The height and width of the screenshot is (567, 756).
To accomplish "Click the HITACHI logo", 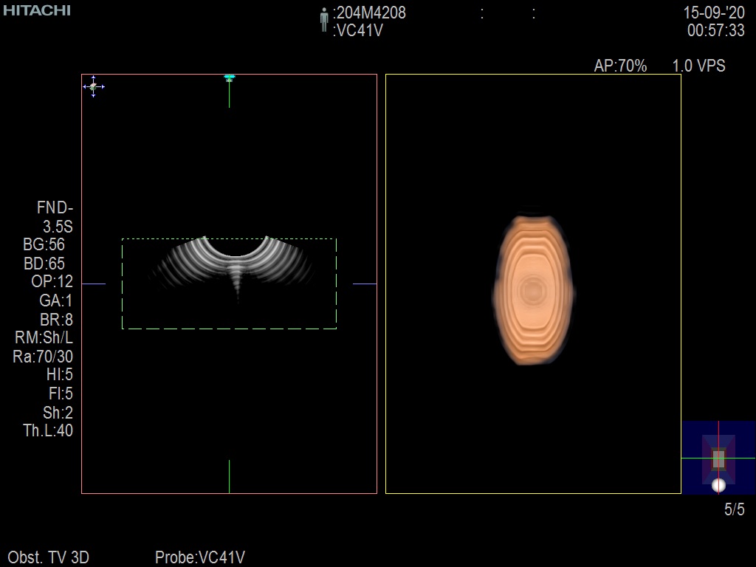I will click(37, 10).
